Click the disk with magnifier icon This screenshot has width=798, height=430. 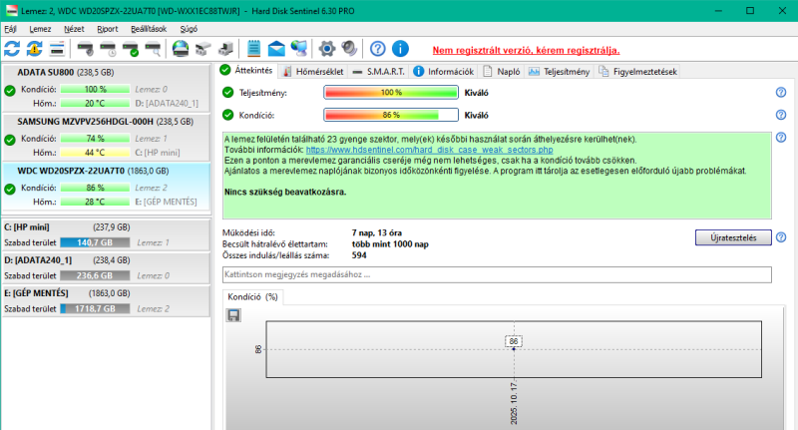coord(154,49)
